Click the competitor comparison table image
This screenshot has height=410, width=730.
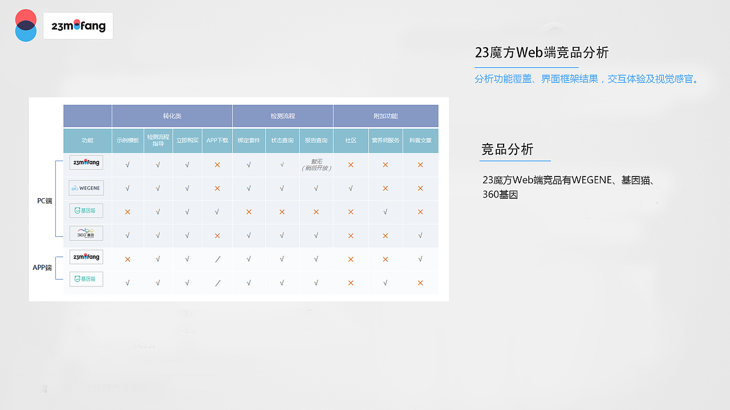239,199
